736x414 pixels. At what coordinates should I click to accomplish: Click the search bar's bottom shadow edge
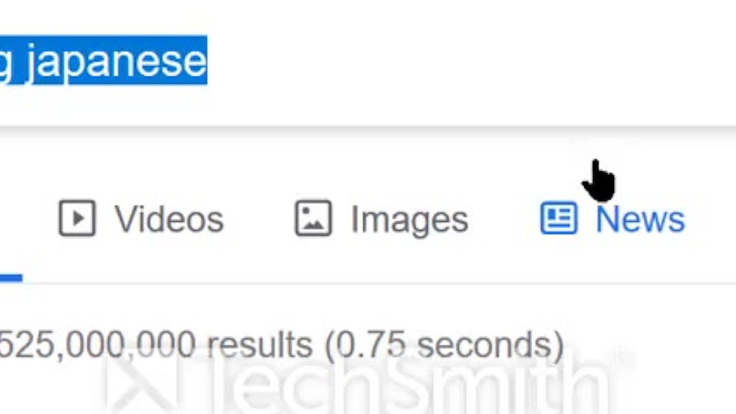point(368,129)
